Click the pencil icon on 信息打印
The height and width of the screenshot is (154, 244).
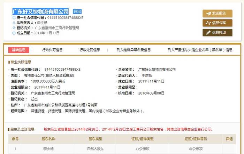click(x=208, y=33)
